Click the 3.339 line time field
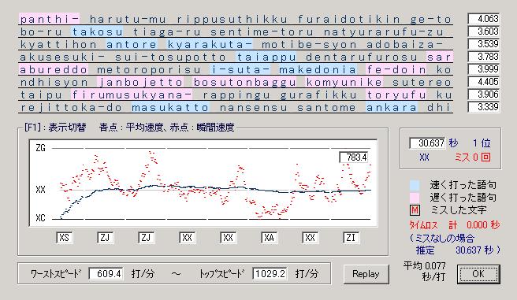 (483, 107)
